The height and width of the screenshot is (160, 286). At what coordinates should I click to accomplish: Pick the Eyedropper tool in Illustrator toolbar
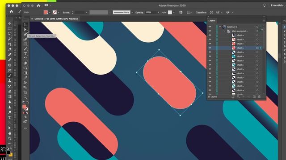click(x=25, y=78)
